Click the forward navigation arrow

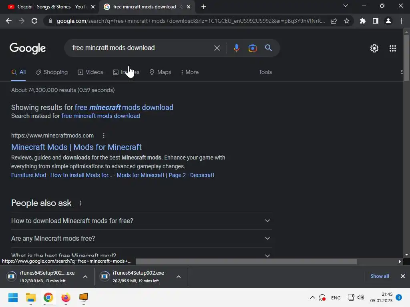(x=22, y=21)
